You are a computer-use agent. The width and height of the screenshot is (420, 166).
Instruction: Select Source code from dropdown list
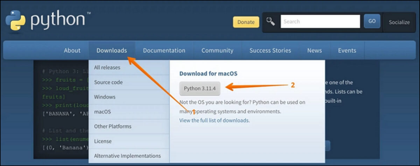tap(108, 82)
